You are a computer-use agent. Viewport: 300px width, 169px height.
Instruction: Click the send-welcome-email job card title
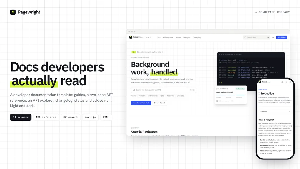tap(224, 92)
